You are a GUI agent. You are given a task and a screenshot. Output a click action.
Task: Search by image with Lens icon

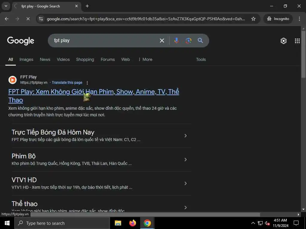[188, 41]
